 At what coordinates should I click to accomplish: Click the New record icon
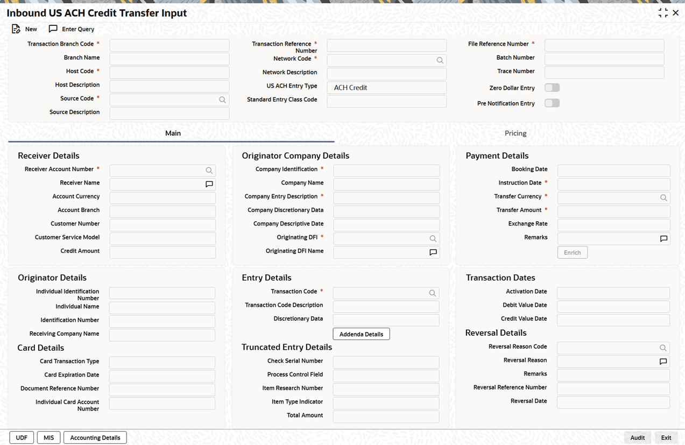click(16, 29)
